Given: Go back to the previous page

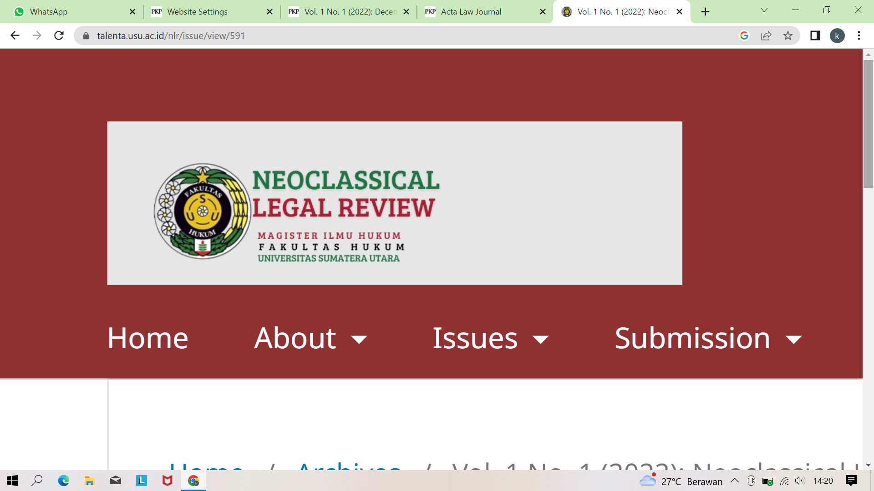Looking at the screenshot, I should click(x=15, y=35).
